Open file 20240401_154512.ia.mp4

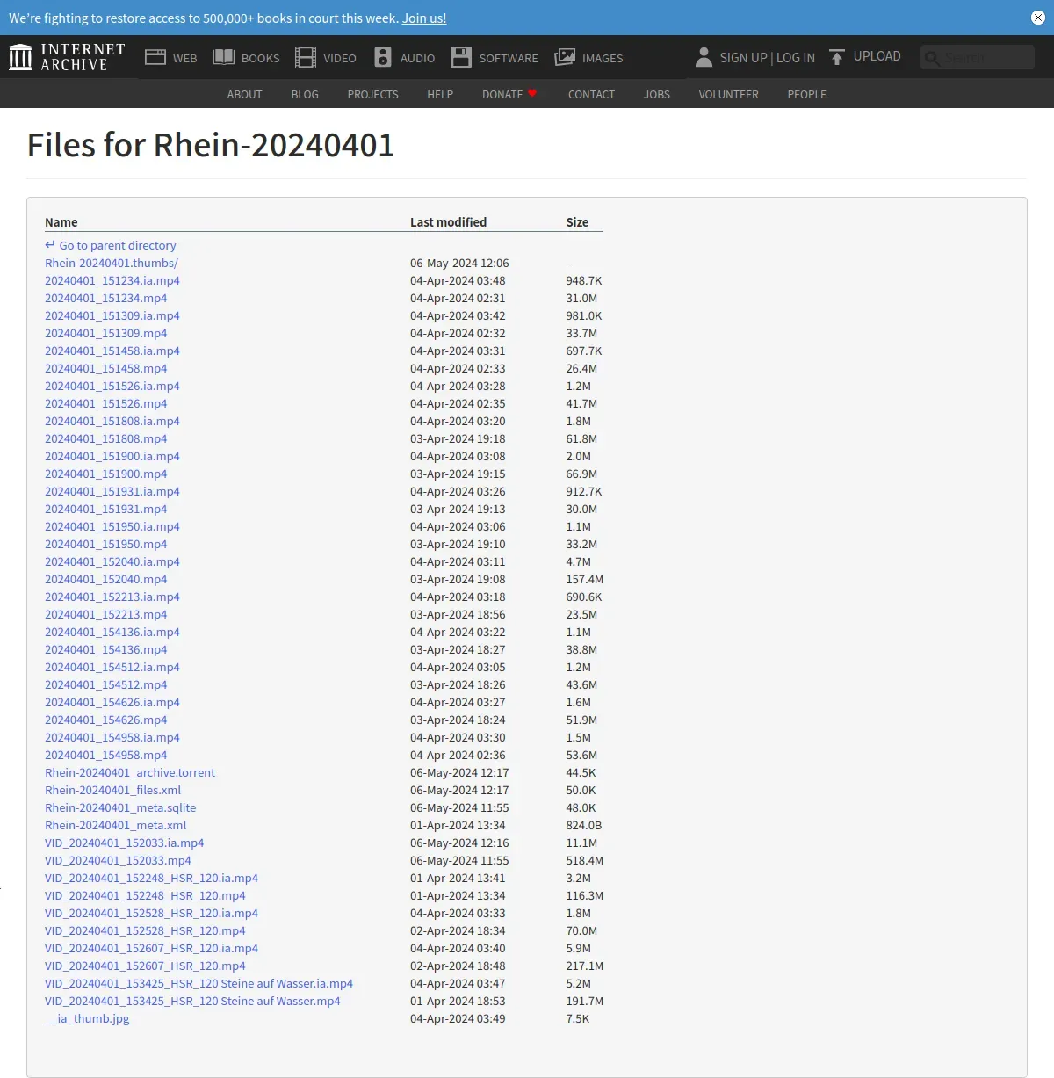pos(112,667)
